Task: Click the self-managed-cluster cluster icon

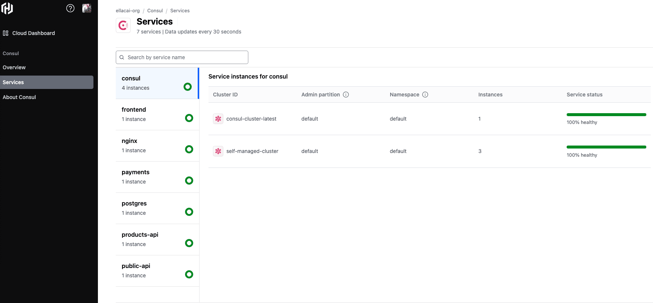Action: 218,151
